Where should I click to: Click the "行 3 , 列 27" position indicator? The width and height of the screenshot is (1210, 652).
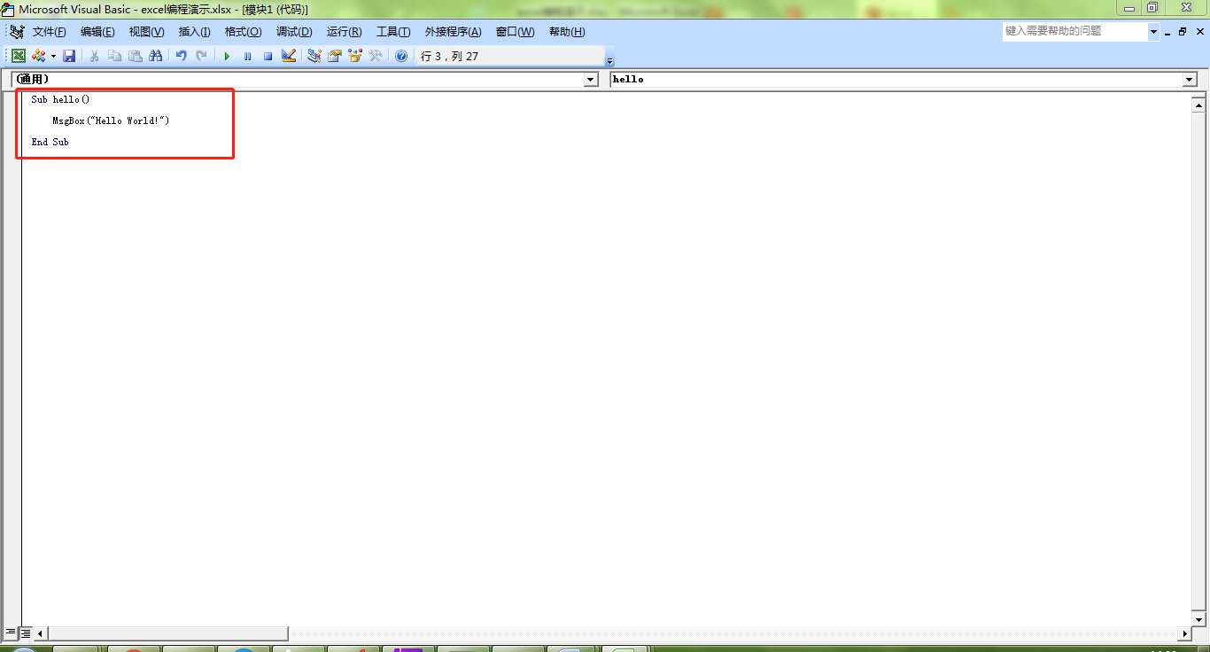click(x=450, y=56)
